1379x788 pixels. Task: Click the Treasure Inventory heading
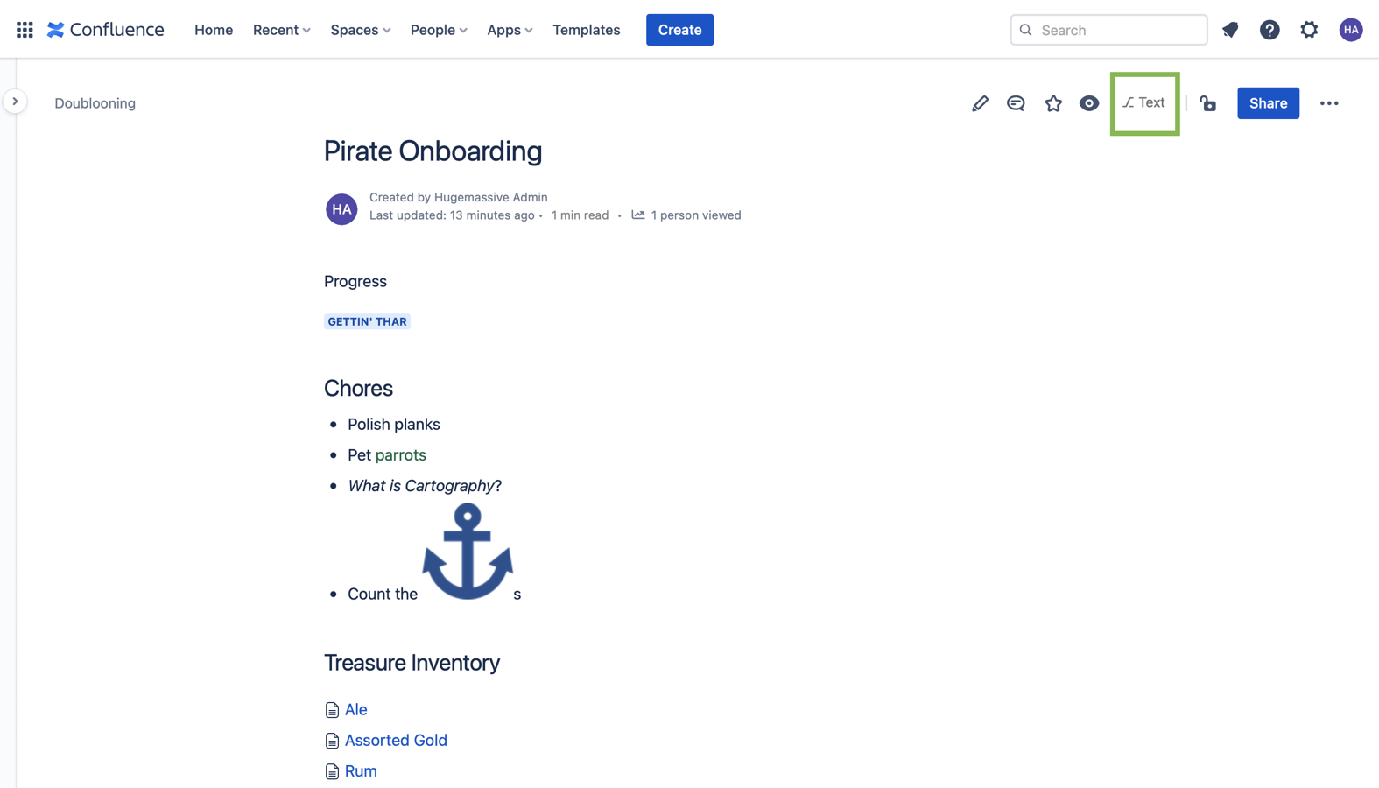[x=412, y=663]
